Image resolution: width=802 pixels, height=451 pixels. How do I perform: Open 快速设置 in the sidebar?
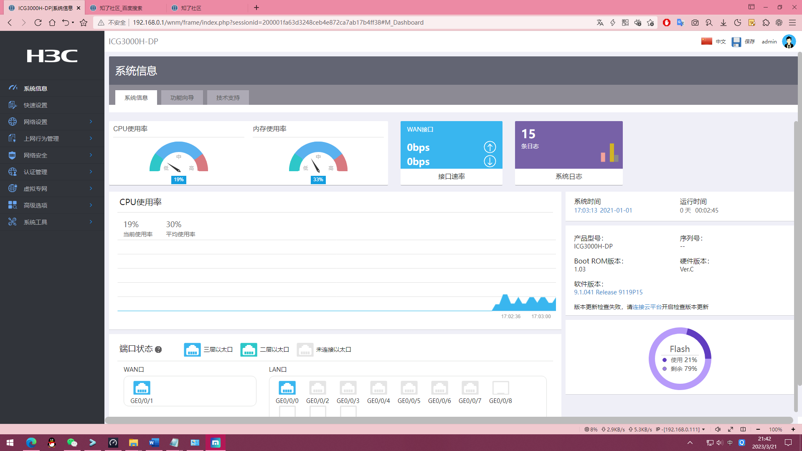tap(36, 105)
